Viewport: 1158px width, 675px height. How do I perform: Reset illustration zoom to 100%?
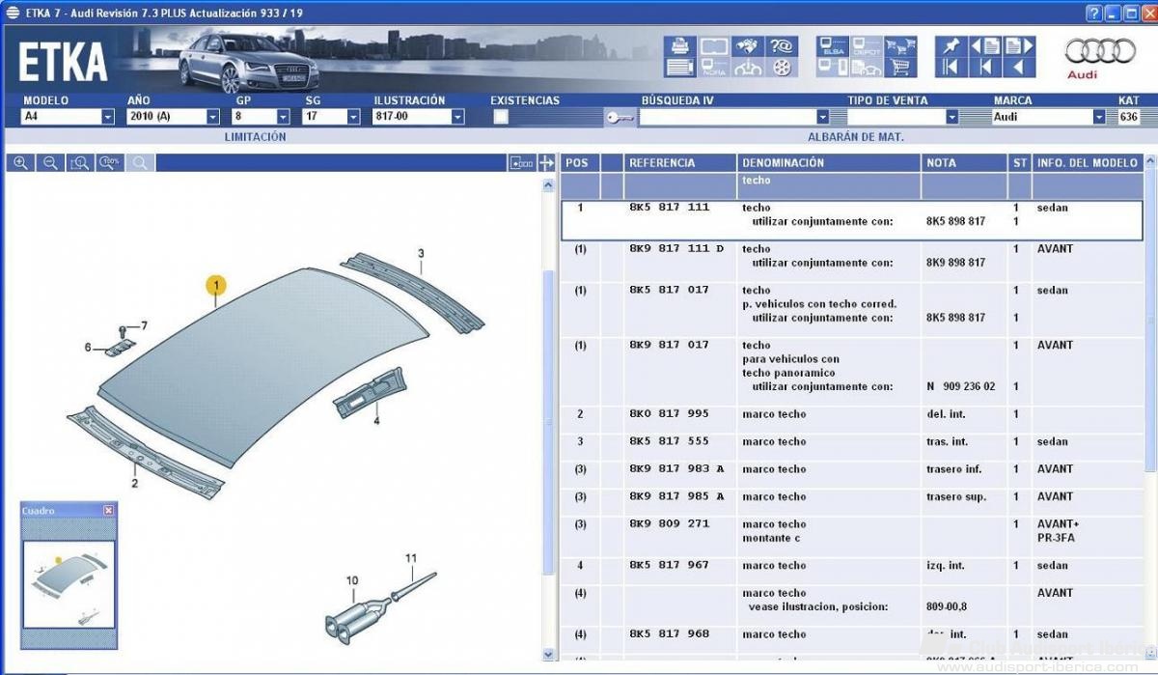coord(110,163)
